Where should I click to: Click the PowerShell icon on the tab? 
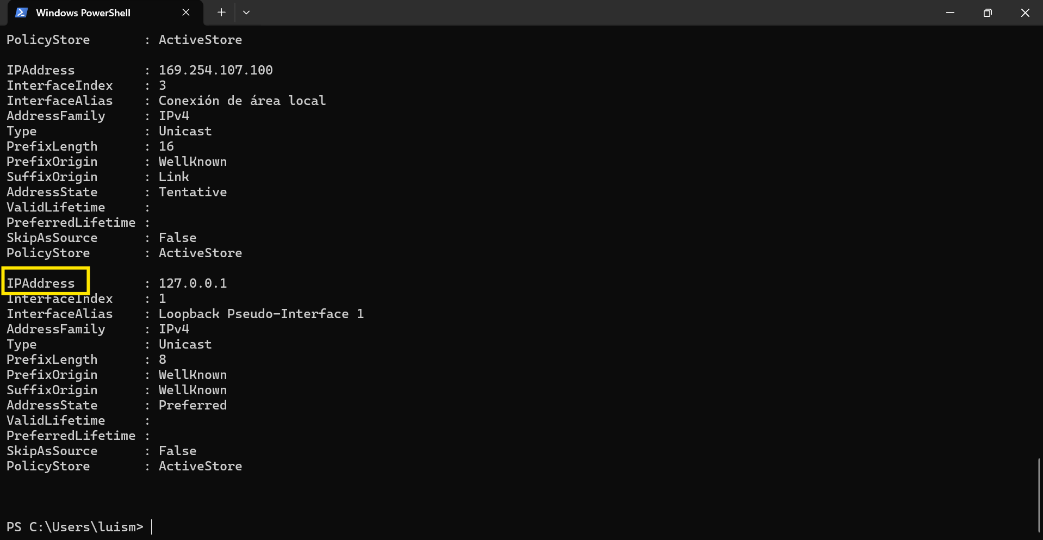tap(21, 12)
